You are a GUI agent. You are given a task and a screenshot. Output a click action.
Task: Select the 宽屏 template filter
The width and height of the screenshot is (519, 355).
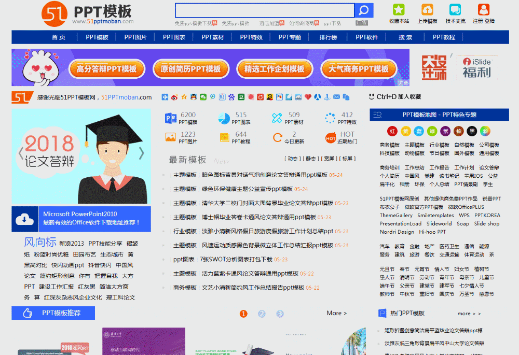pyautogui.click(x=329, y=159)
